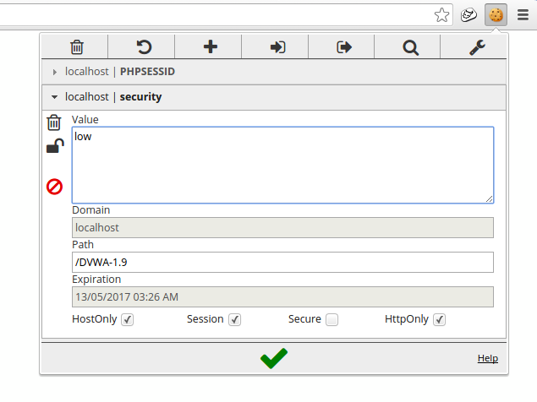The image size is (537, 402).
Task: Click the import cookies icon
Action: click(x=277, y=47)
